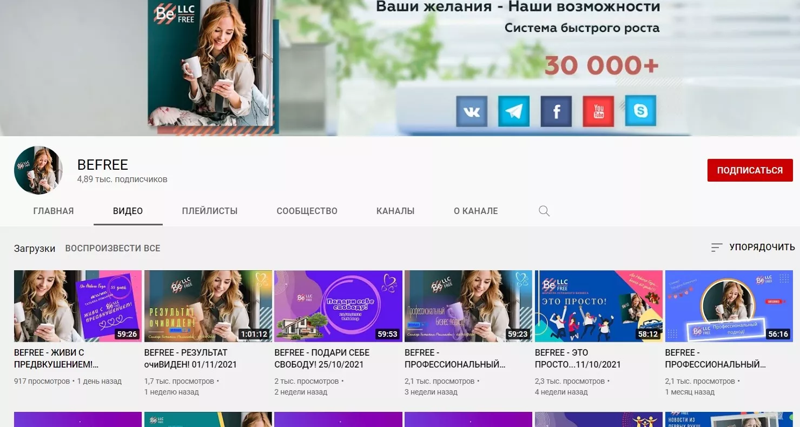Open the ПОДАРИ СЕБЕ СВОБОДУ video thumbnail

coord(339,306)
